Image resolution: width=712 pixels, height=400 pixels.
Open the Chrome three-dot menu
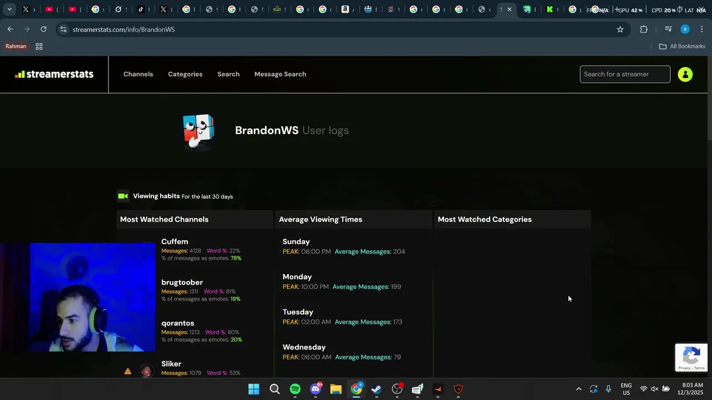[x=701, y=29]
